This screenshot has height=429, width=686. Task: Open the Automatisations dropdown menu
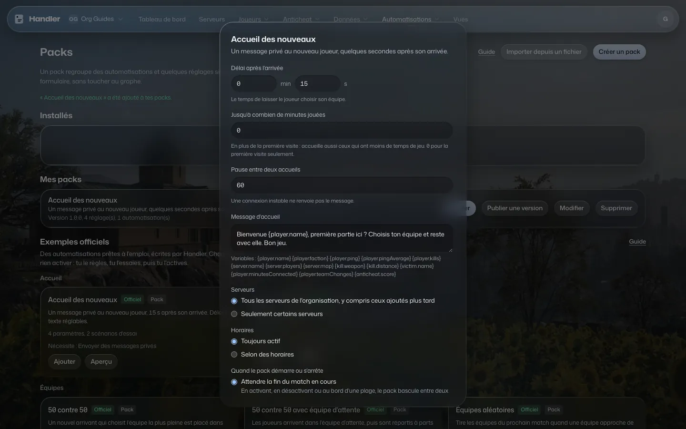click(410, 19)
